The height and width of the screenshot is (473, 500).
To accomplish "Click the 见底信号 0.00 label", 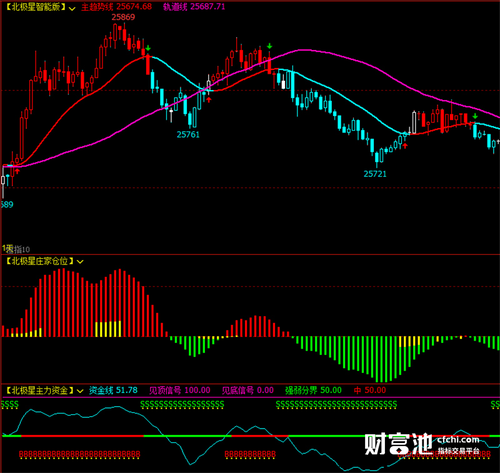I will point(247,390).
